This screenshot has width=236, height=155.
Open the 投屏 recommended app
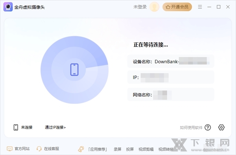click(x=130, y=149)
